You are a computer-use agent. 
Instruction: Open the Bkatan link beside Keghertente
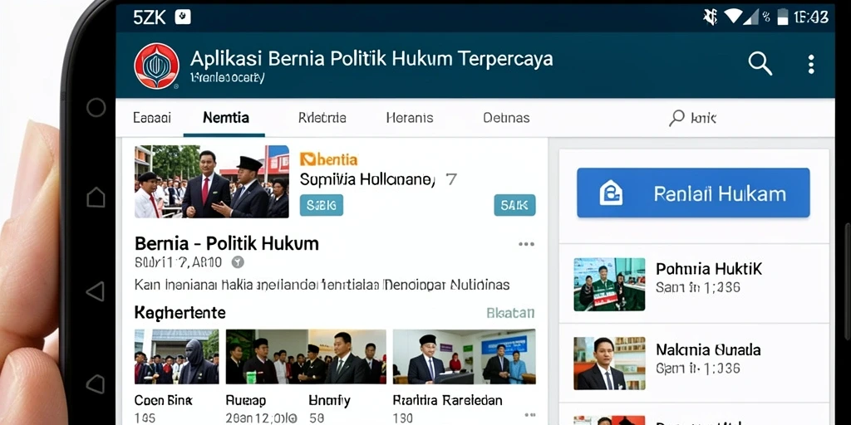[x=510, y=313]
